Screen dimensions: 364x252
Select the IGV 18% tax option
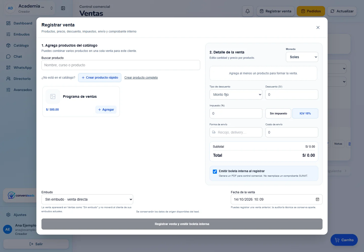pyautogui.click(x=305, y=113)
